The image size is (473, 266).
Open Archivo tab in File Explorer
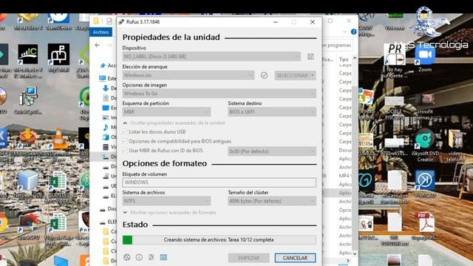[x=101, y=32]
